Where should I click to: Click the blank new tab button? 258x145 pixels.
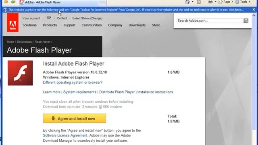click(103, 2)
